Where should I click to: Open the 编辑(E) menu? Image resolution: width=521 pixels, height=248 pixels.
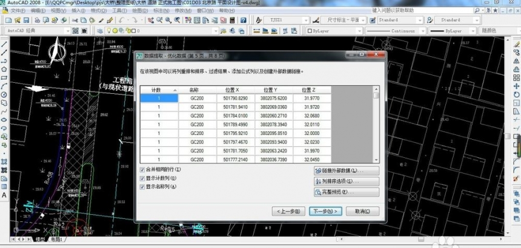[x=38, y=11]
